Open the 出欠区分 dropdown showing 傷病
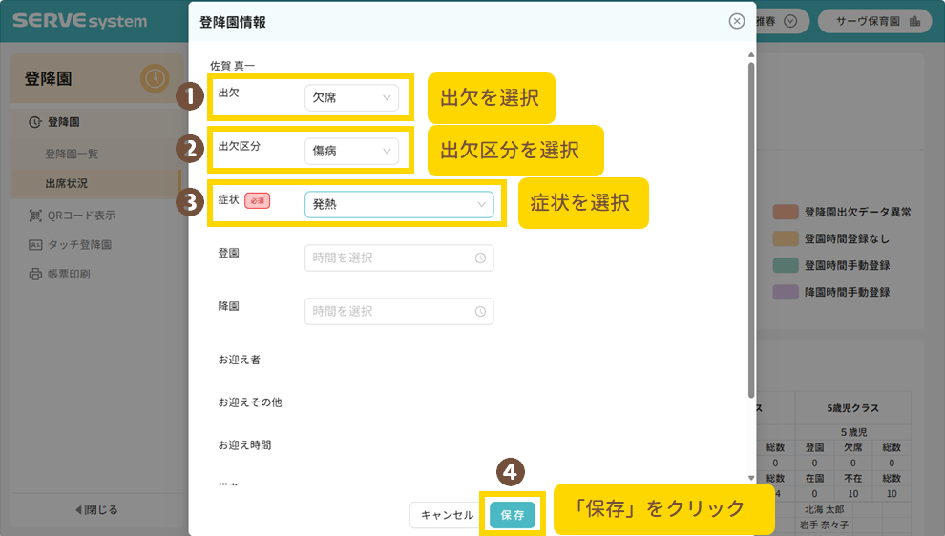 click(351, 151)
